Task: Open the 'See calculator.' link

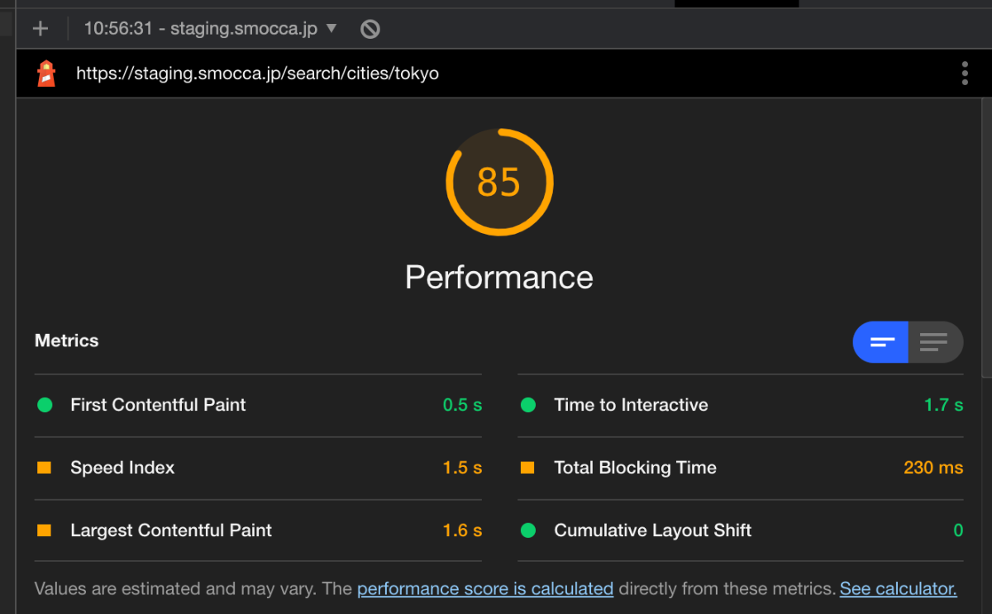Action: (898, 589)
